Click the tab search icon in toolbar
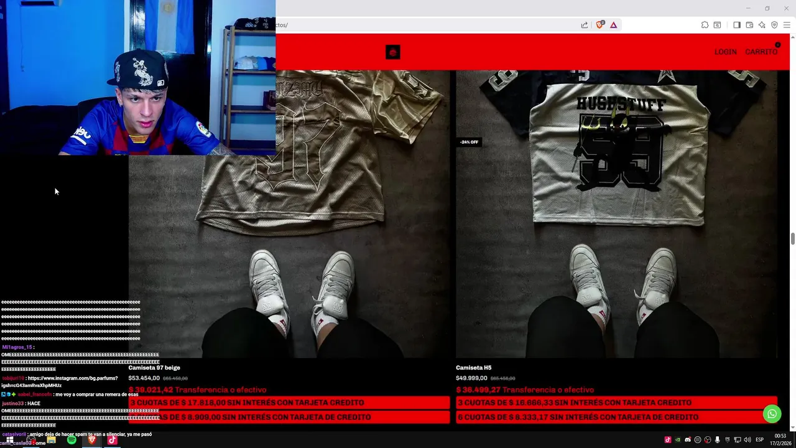This screenshot has height=448, width=796. click(717, 25)
